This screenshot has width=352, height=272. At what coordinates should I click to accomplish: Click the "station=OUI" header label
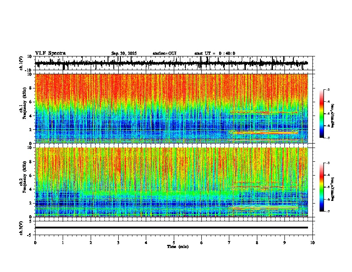tap(164, 53)
